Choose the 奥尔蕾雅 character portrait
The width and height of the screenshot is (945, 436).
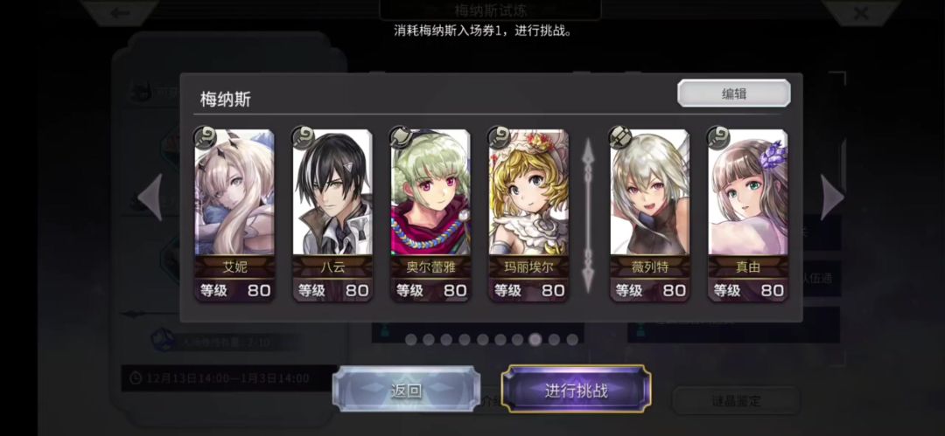430,215
